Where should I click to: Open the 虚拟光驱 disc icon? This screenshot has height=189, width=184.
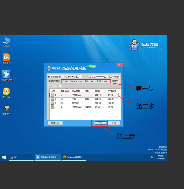pyautogui.click(x=6, y=91)
